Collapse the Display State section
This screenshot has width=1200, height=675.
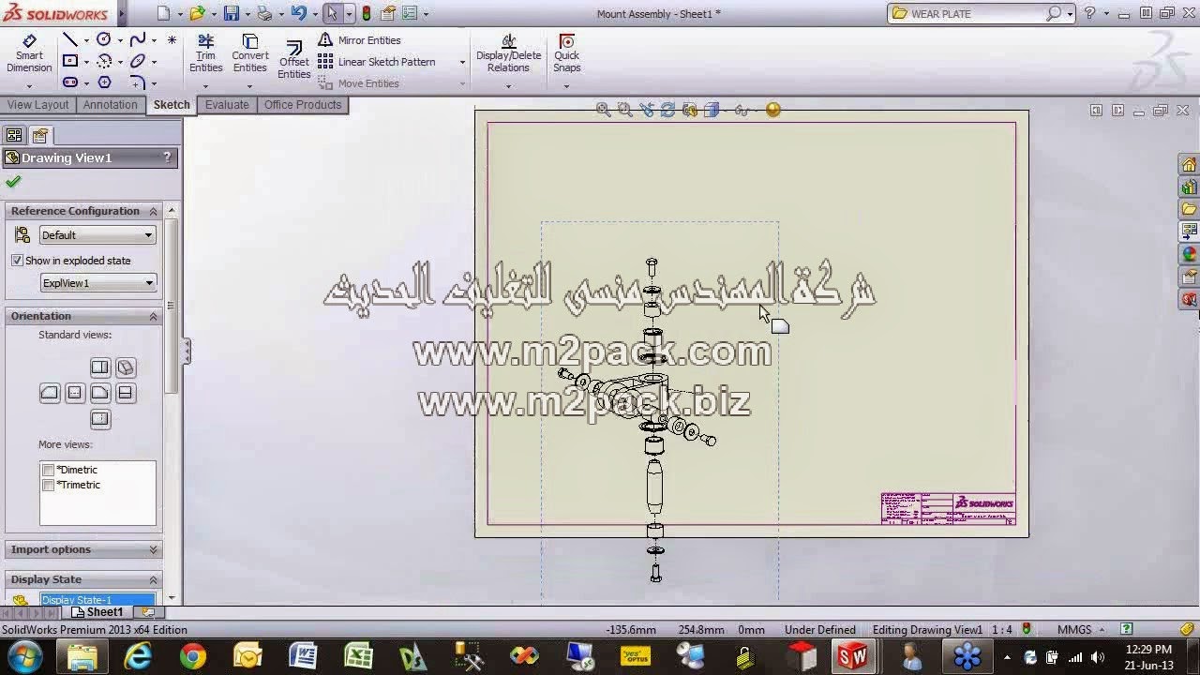tap(153, 579)
